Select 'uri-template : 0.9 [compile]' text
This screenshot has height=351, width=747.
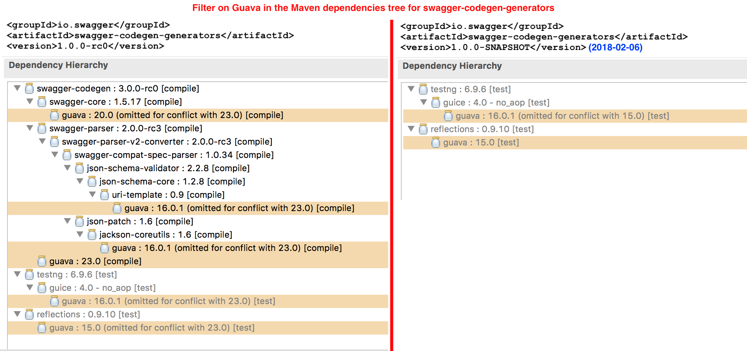(168, 195)
